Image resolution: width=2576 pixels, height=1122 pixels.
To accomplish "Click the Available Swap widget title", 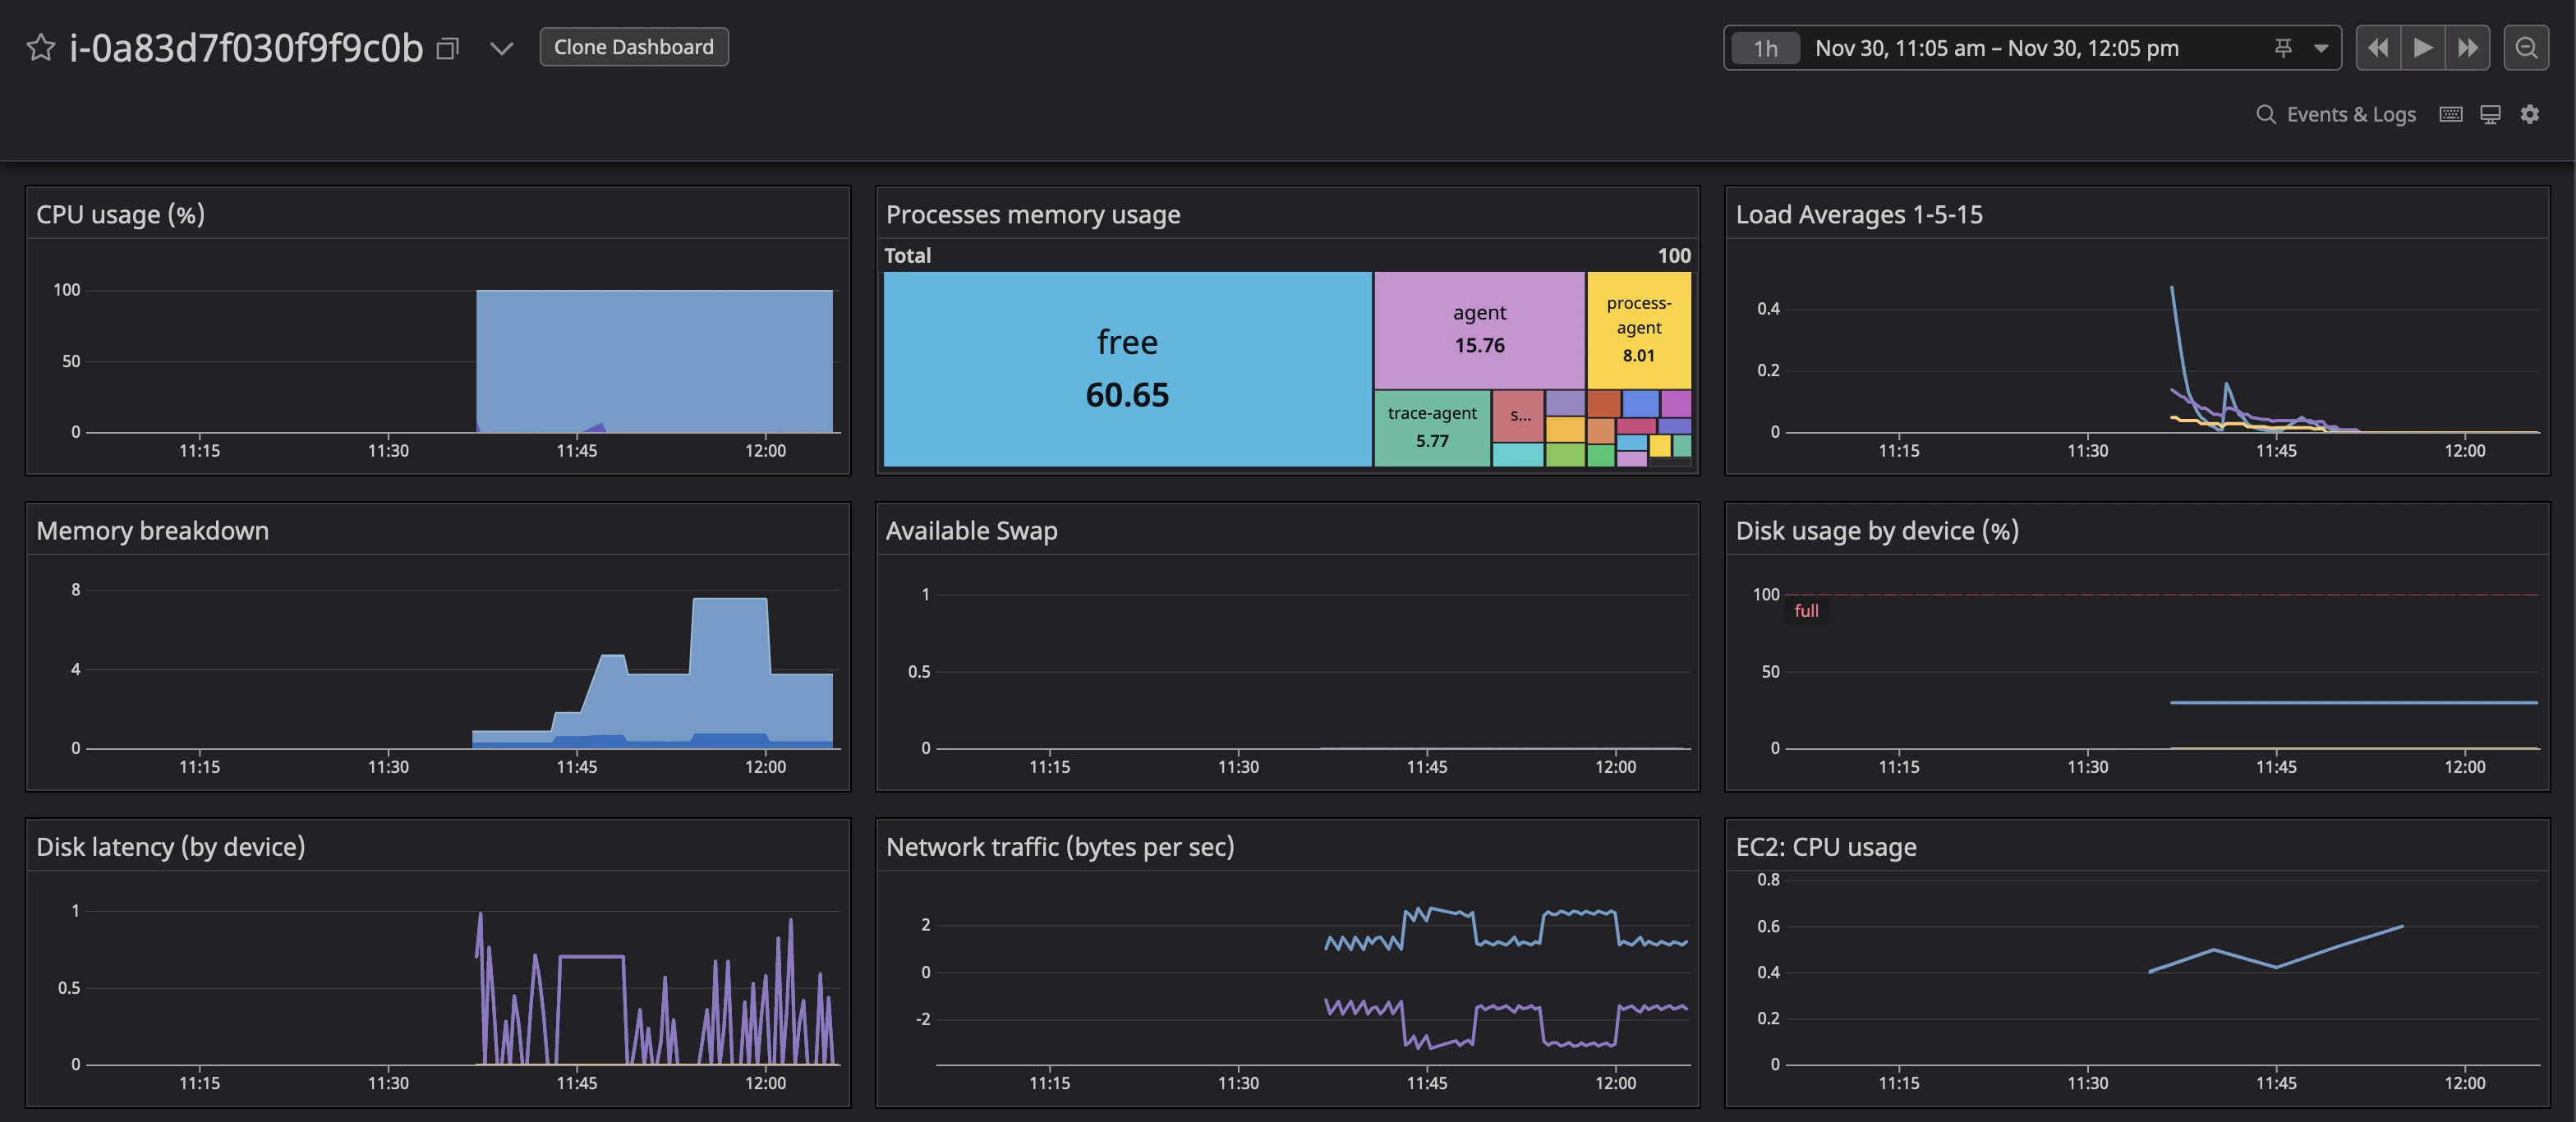I will pyautogui.click(x=971, y=530).
